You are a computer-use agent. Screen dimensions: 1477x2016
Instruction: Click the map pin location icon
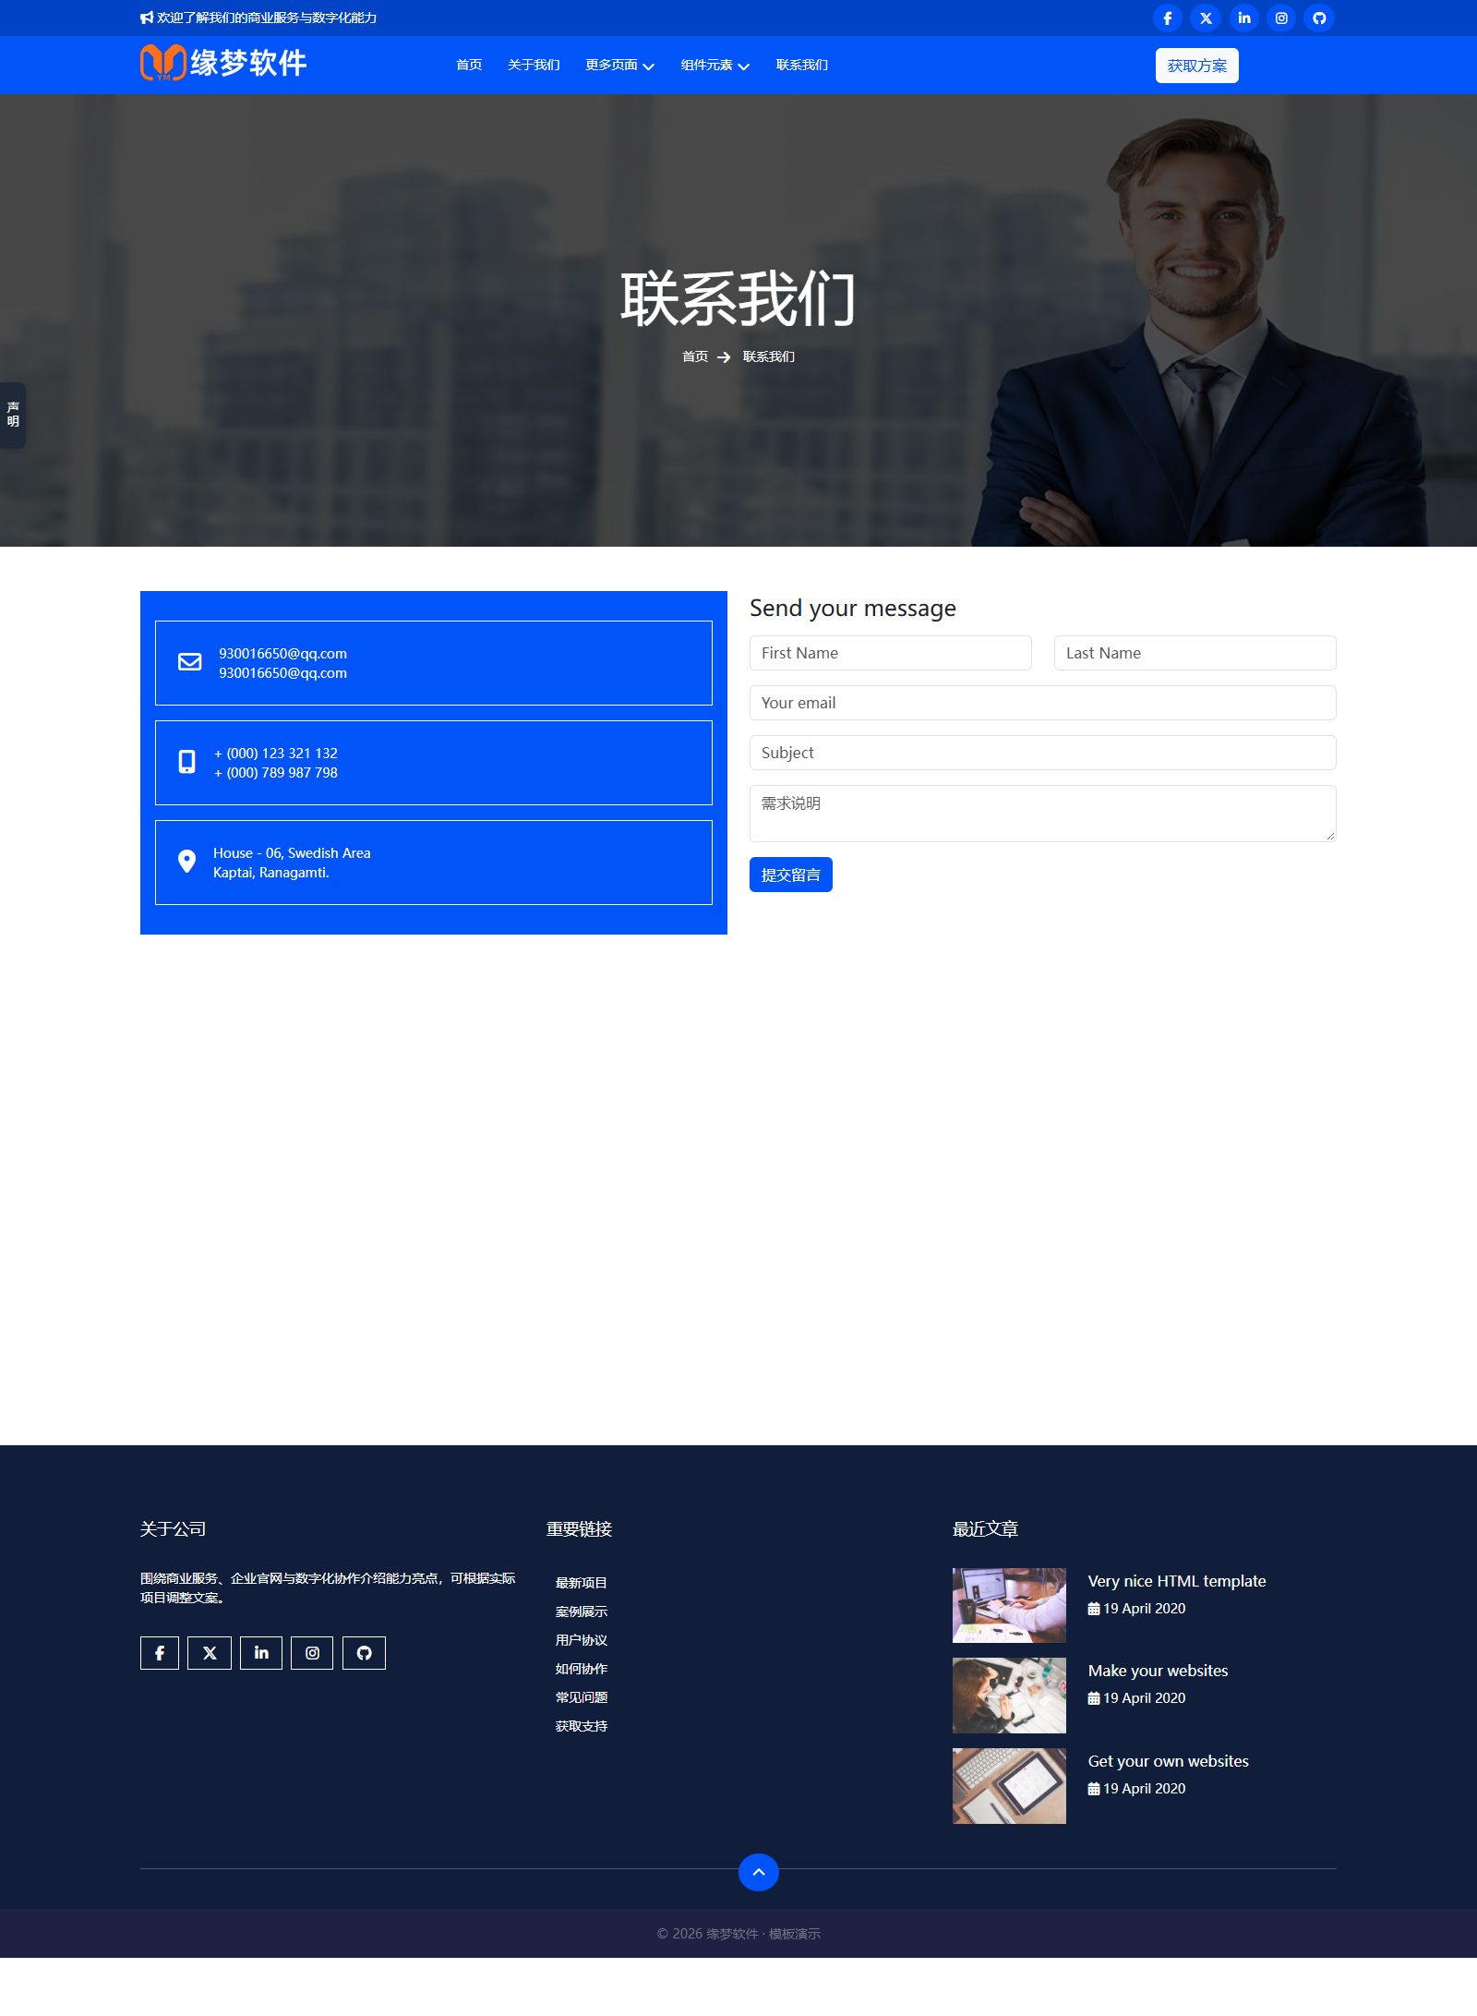[x=186, y=862]
